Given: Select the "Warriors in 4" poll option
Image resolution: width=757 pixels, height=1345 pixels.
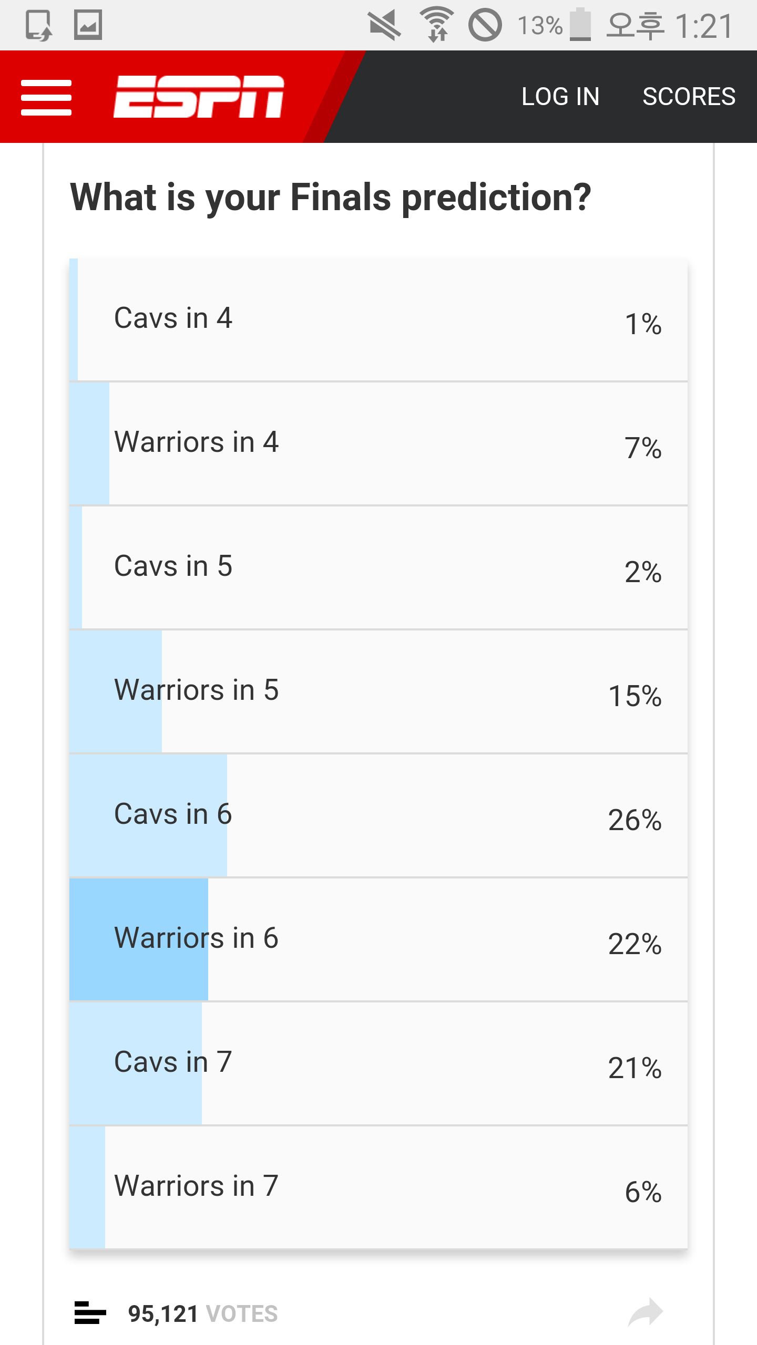Looking at the screenshot, I should pos(378,443).
